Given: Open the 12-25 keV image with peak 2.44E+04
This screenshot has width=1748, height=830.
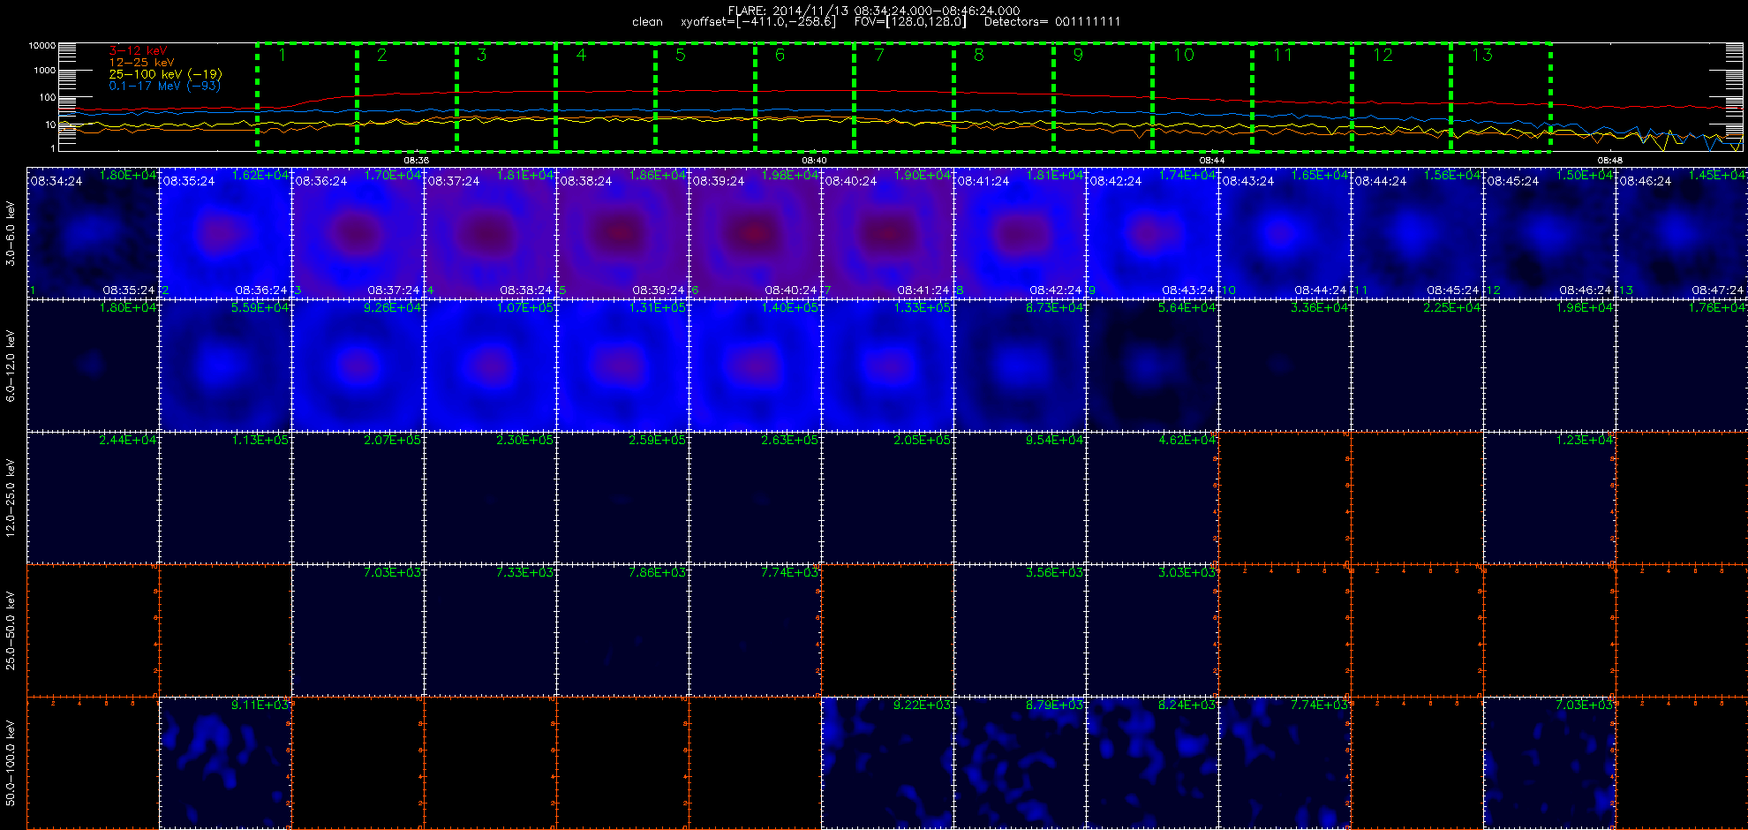Looking at the screenshot, I should click(93, 498).
